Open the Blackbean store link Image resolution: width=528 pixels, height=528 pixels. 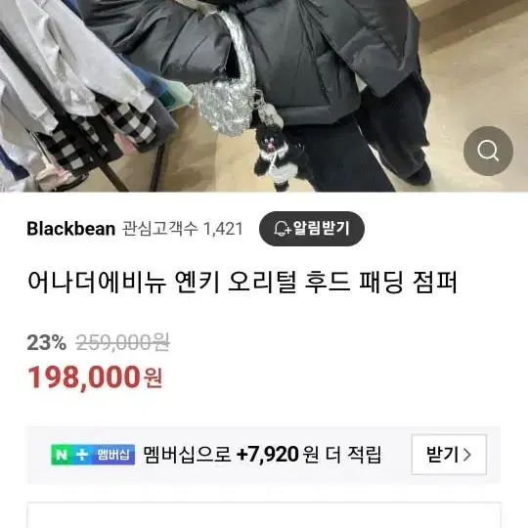point(71,229)
